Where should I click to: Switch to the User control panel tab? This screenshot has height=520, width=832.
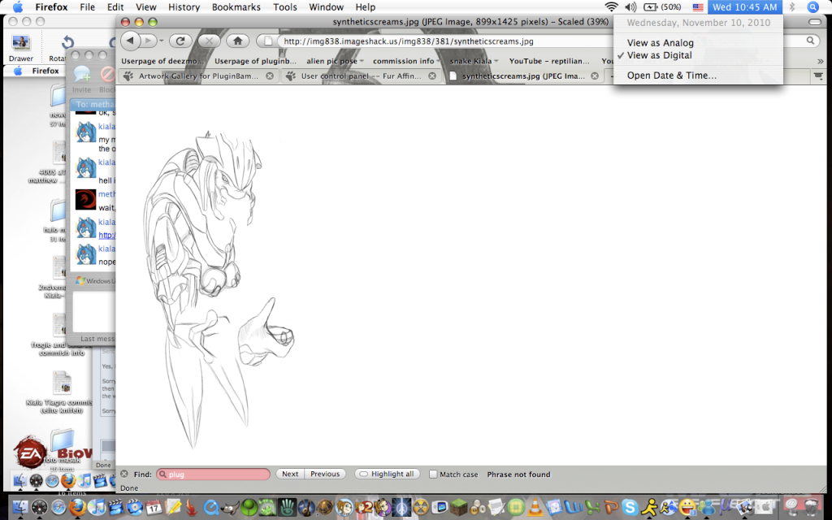[361, 76]
